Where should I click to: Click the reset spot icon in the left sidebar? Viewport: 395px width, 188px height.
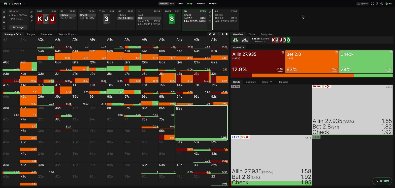tap(4, 12)
